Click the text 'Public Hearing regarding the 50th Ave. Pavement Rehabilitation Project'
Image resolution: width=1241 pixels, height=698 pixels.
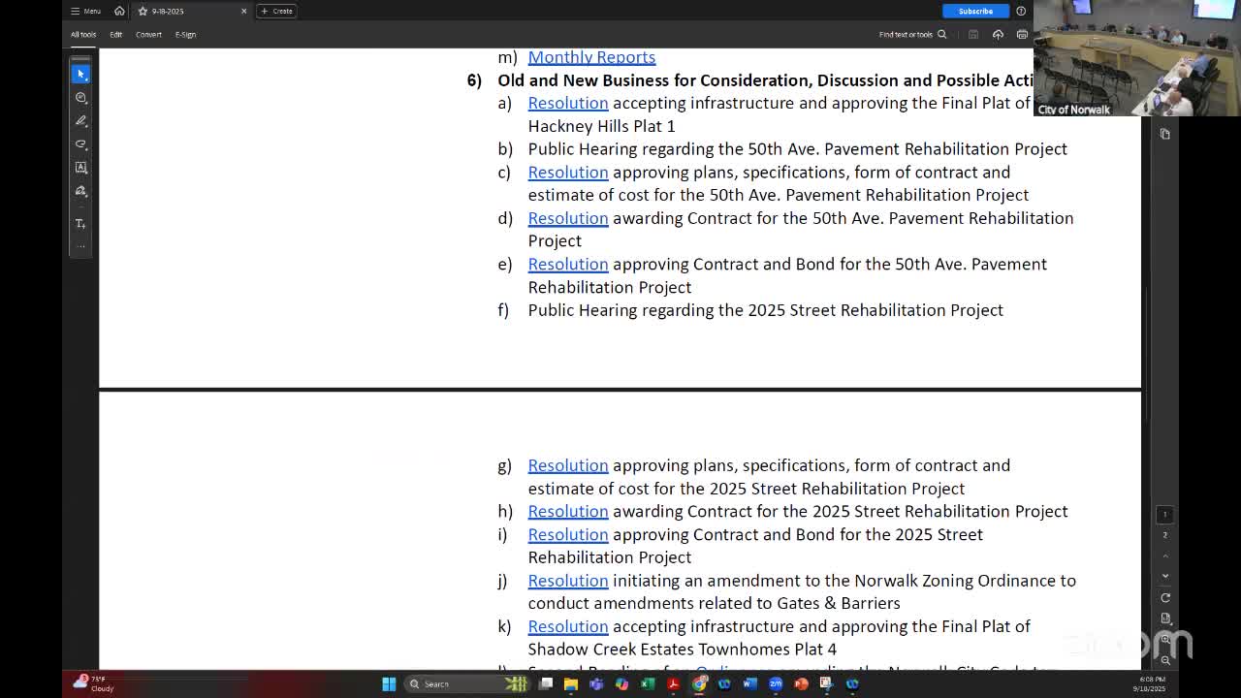[x=798, y=149]
